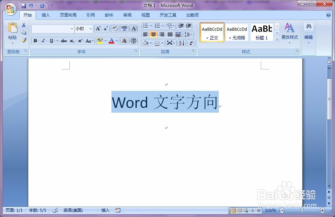Undo the last action
This screenshot has width=335, height=217.
click(31, 6)
